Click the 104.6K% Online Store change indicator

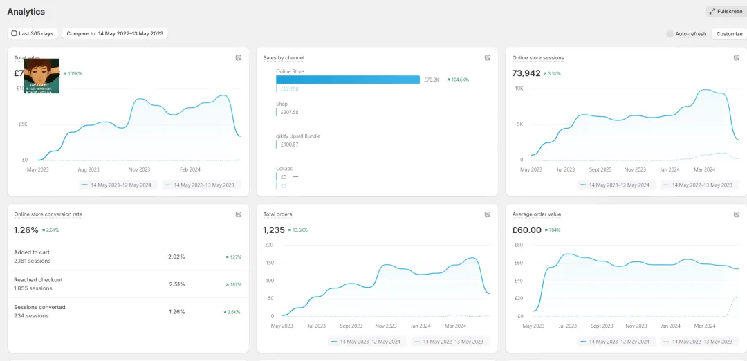tap(458, 80)
